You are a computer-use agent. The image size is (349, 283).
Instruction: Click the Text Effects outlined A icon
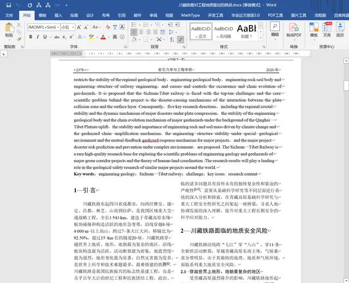coord(80,37)
